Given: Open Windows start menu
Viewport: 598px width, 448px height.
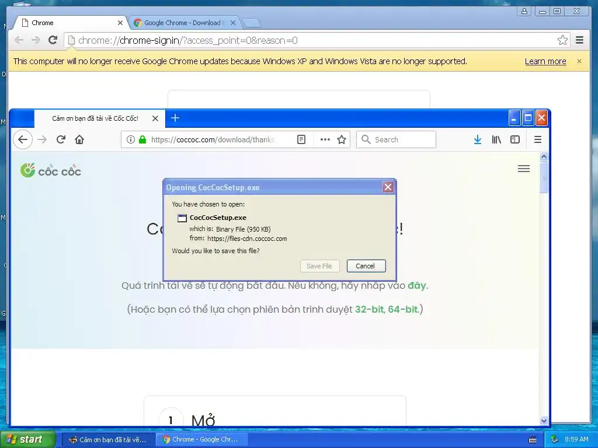Looking at the screenshot, I should (x=28, y=439).
